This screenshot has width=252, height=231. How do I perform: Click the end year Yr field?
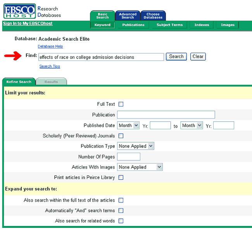click(x=224, y=125)
